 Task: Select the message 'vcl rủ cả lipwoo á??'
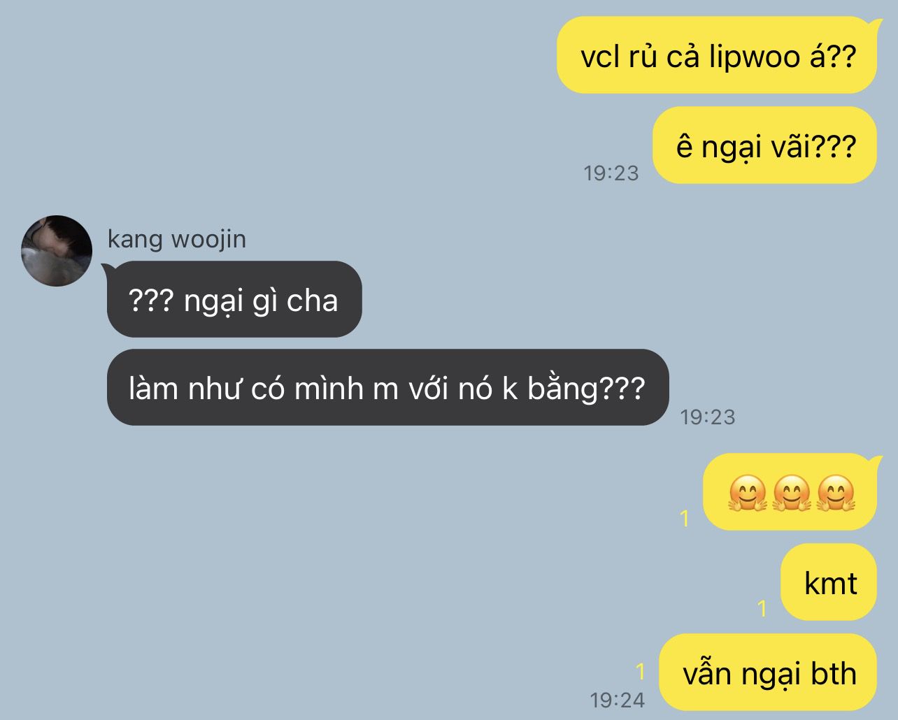coord(717,55)
